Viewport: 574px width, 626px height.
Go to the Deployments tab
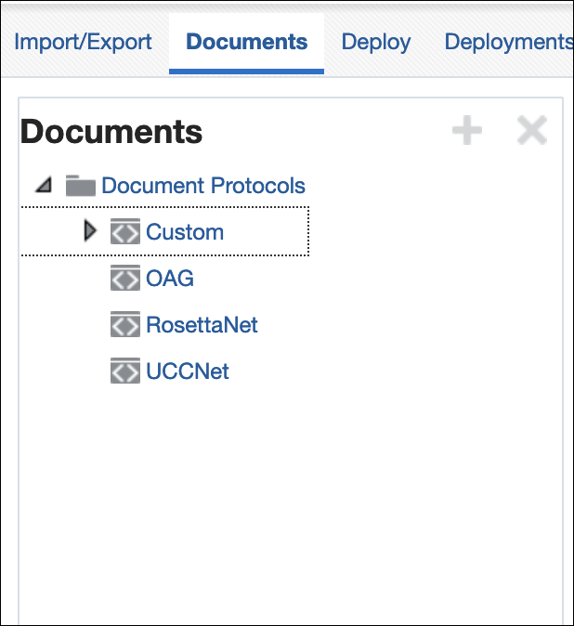click(x=509, y=42)
